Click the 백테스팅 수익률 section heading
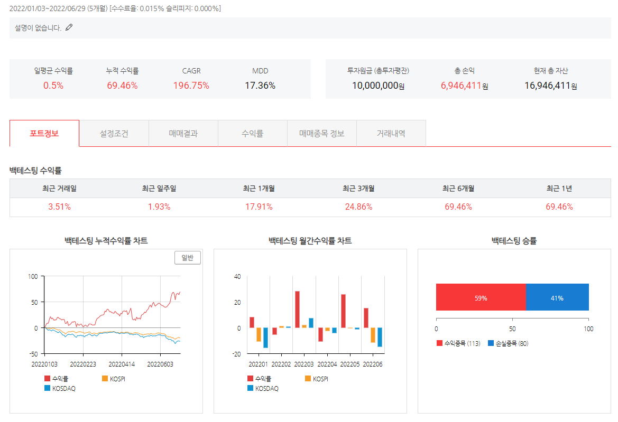The width and height of the screenshot is (618, 422). tap(35, 171)
